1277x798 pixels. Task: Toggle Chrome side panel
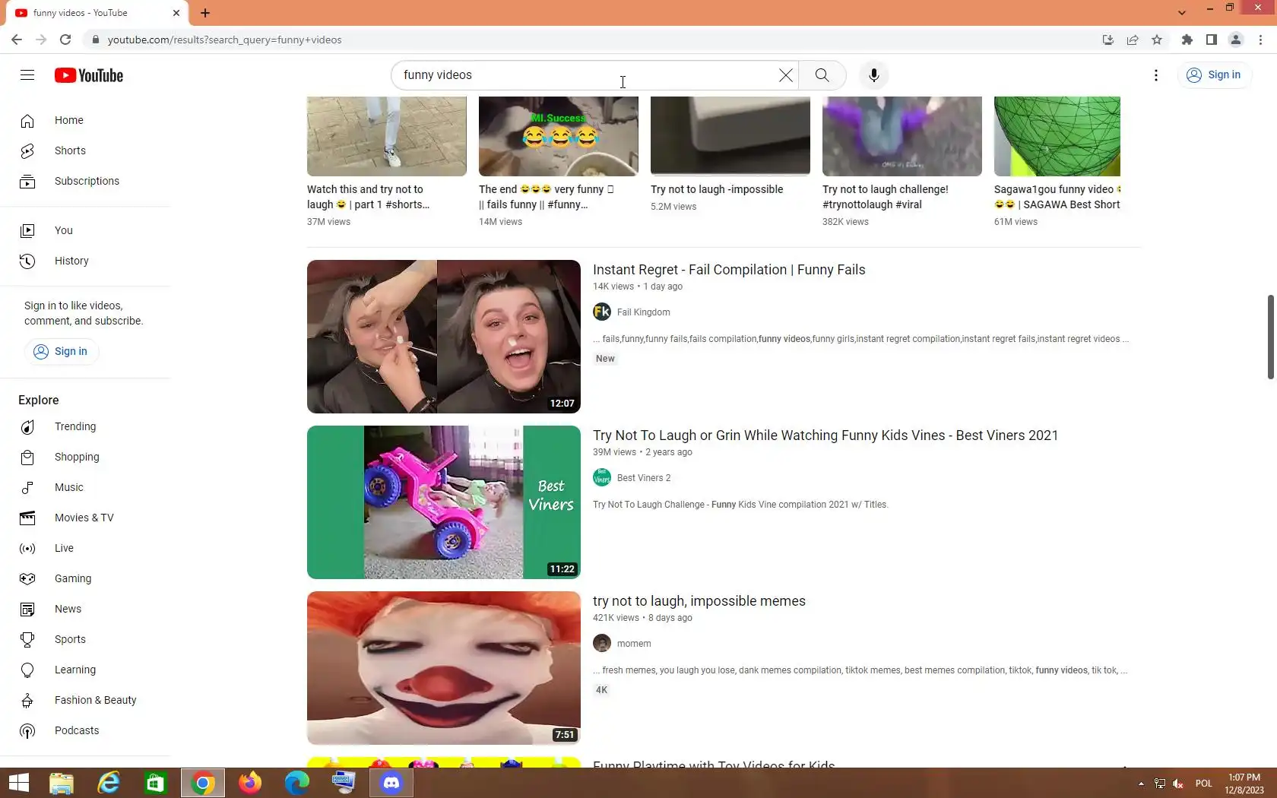[1212, 40]
